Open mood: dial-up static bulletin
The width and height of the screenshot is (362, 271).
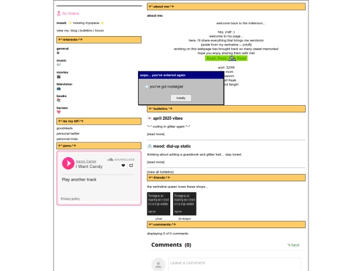tap(172, 146)
